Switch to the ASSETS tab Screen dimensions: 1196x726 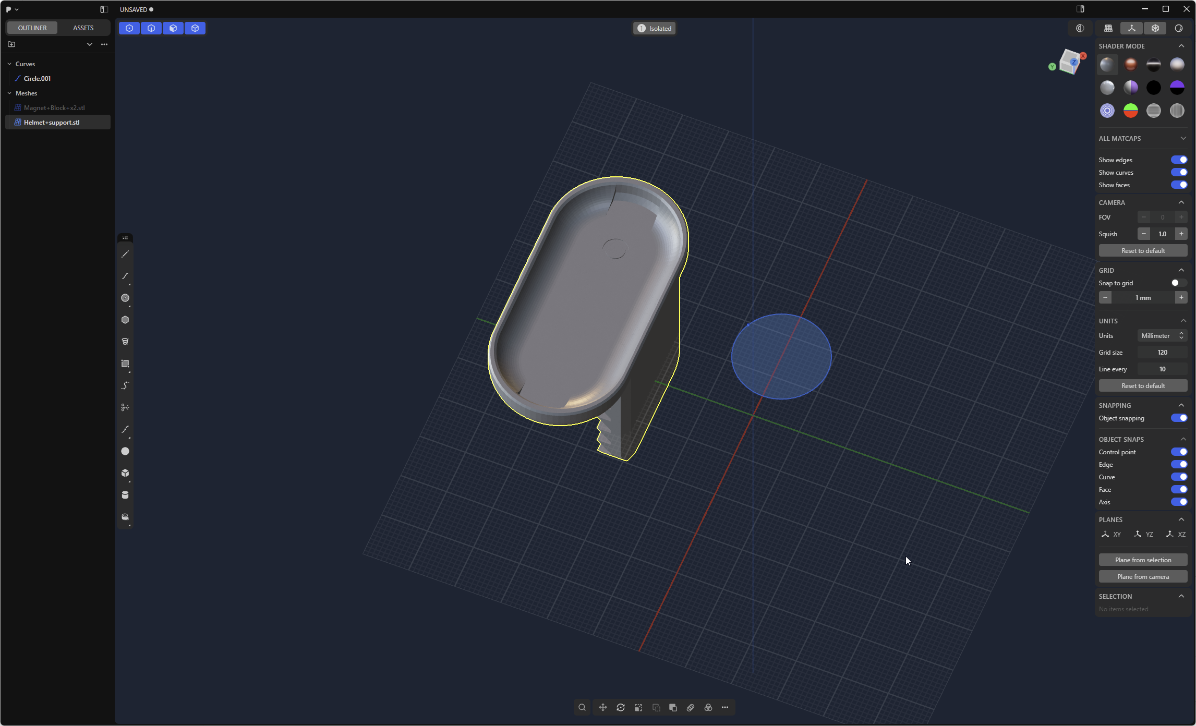(x=83, y=28)
